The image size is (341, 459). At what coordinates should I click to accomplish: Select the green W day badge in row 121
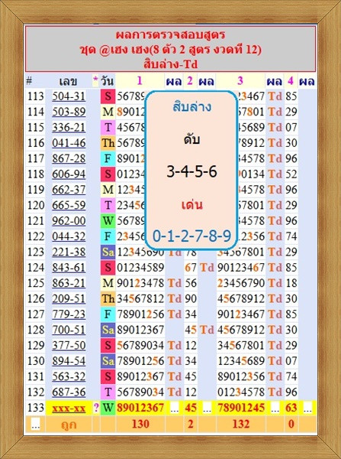tap(108, 221)
